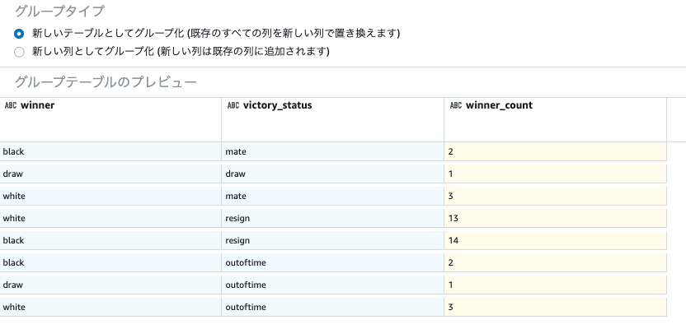This screenshot has height=329, width=686.
Task: Click draw cell in victory_status column
Action: (333, 174)
